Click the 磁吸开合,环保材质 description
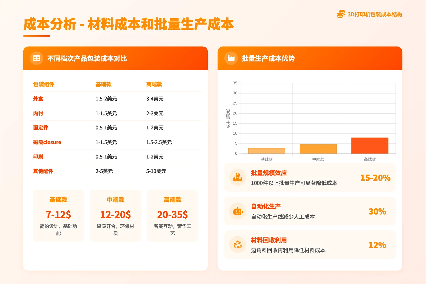Image resolution: width=426 pixels, height=284 pixels. click(115, 230)
